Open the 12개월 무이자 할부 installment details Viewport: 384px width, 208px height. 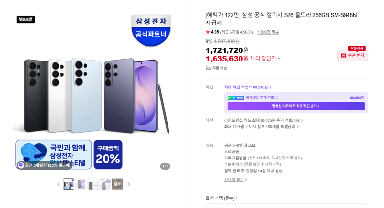(x=261, y=127)
